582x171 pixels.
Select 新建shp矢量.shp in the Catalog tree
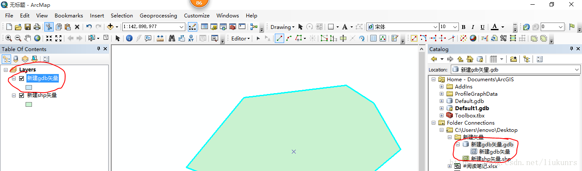pos(490,159)
